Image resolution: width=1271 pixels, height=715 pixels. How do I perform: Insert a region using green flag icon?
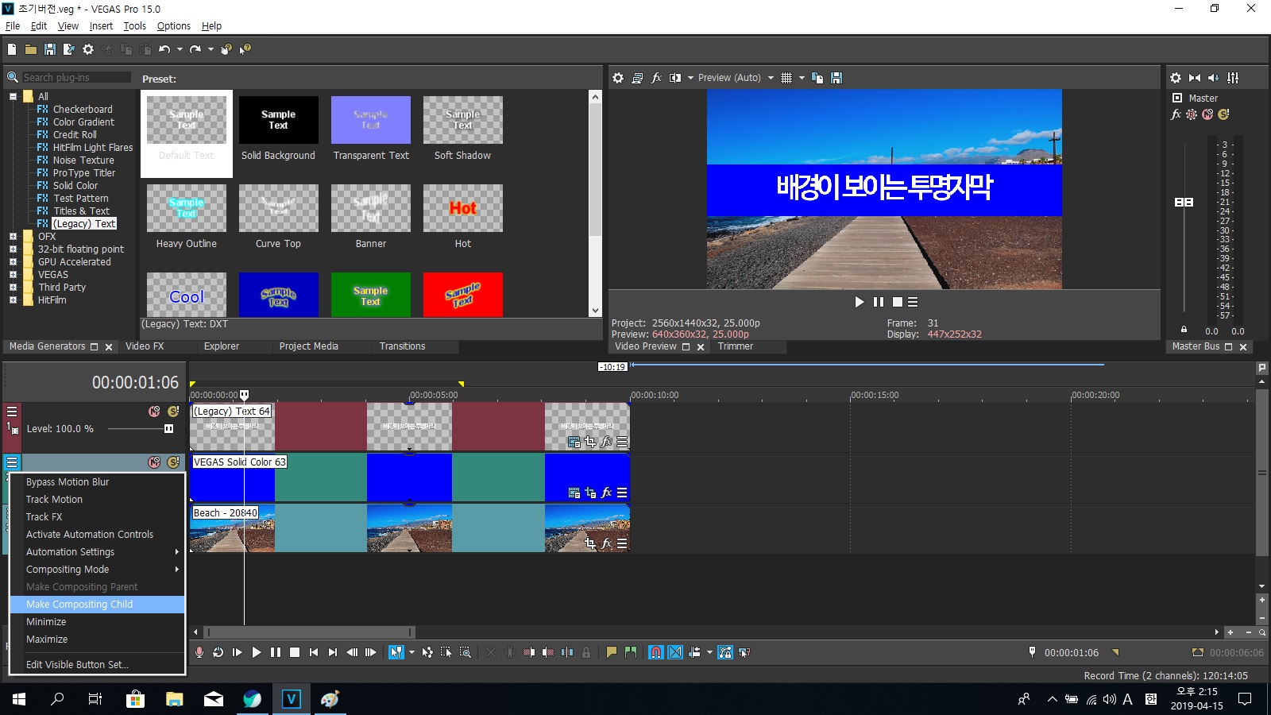pos(631,652)
